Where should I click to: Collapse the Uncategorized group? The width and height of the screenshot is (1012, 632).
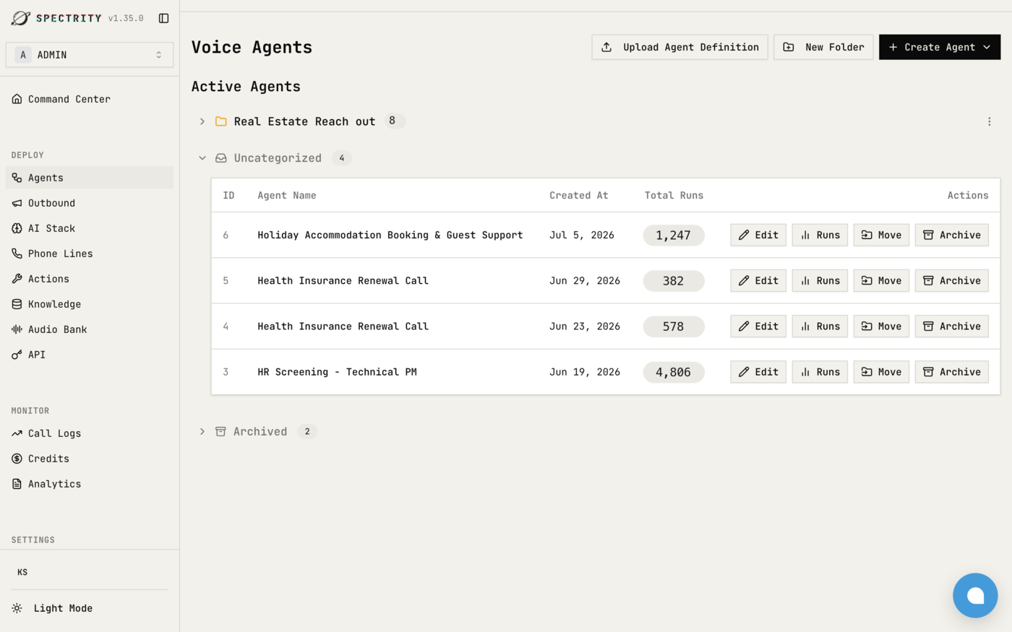point(202,158)
